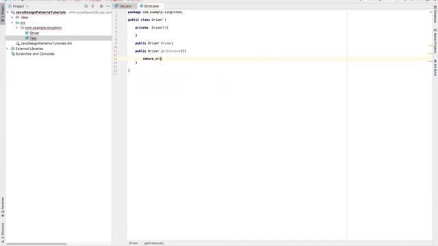Collapse the JavaDesignPatternsTutorials root node
Image resolution: width=438 pixels, height=246 pixels.
click(x=8, y=12)
